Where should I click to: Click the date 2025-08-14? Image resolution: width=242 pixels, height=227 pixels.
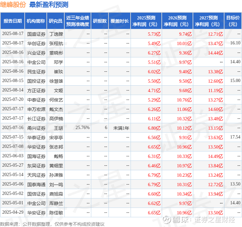point(13,90)
